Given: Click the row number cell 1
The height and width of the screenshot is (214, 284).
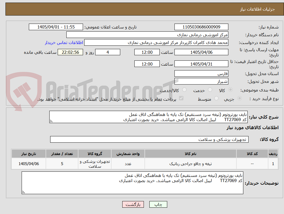Looking at the screenshot, I should [x=273, y=164].
